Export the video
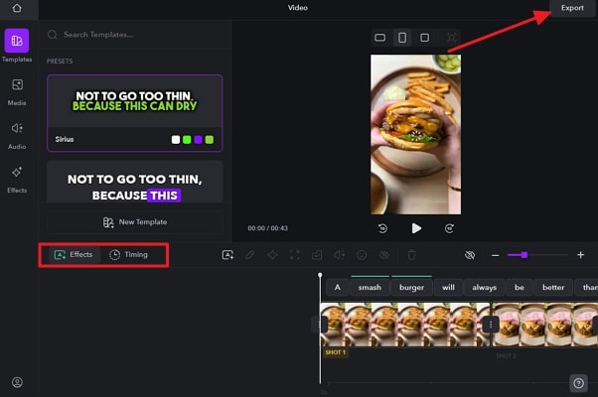The width and height of the screenshot is (598, 397). [572, 8]
